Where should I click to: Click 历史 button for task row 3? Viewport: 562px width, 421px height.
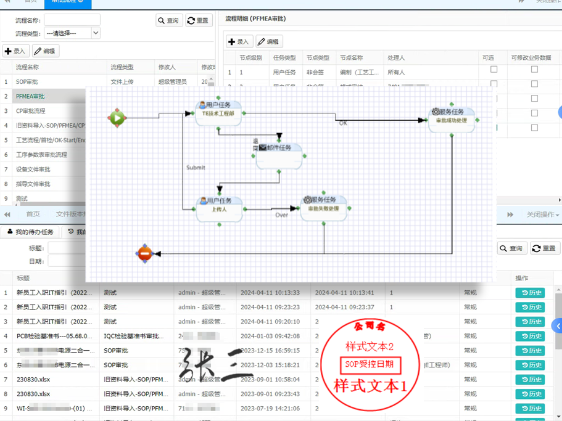click(x=530, y=322)
